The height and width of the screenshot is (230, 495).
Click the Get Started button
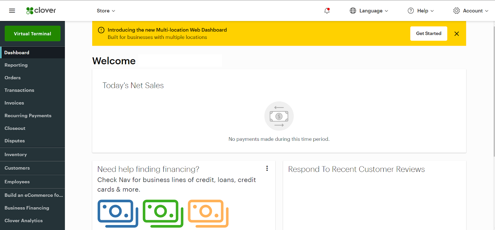429,34
